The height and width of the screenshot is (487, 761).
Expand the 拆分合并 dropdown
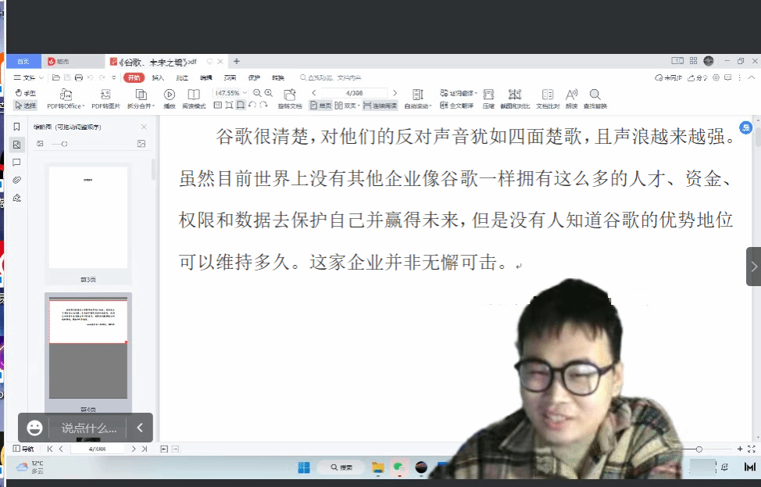141,106
